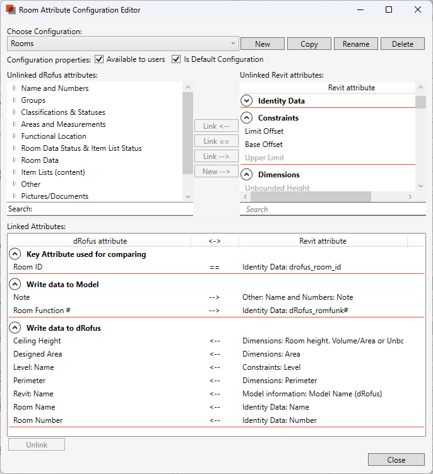Click the app icon in title bar
This screenshot has height=474, width=433.
click(x=11, y=10)
